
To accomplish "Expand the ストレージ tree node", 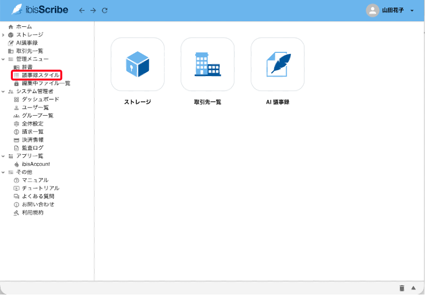I will 3,35.
